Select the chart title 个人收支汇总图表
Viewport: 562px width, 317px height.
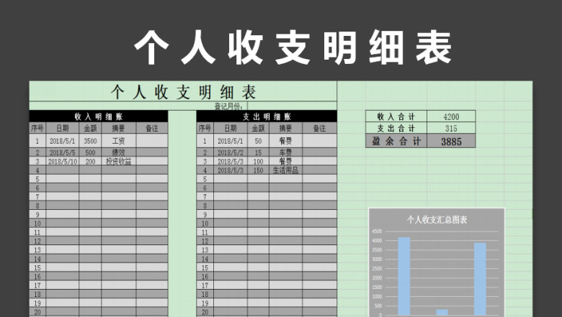point(437,219)
